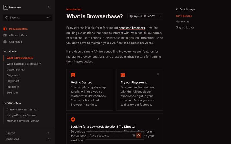Image resolution: width=231 pixels, height=144 pixels.
Task: Open the Stagehand sidebar page
Action: pyautogui.click(x=13, y=75)
